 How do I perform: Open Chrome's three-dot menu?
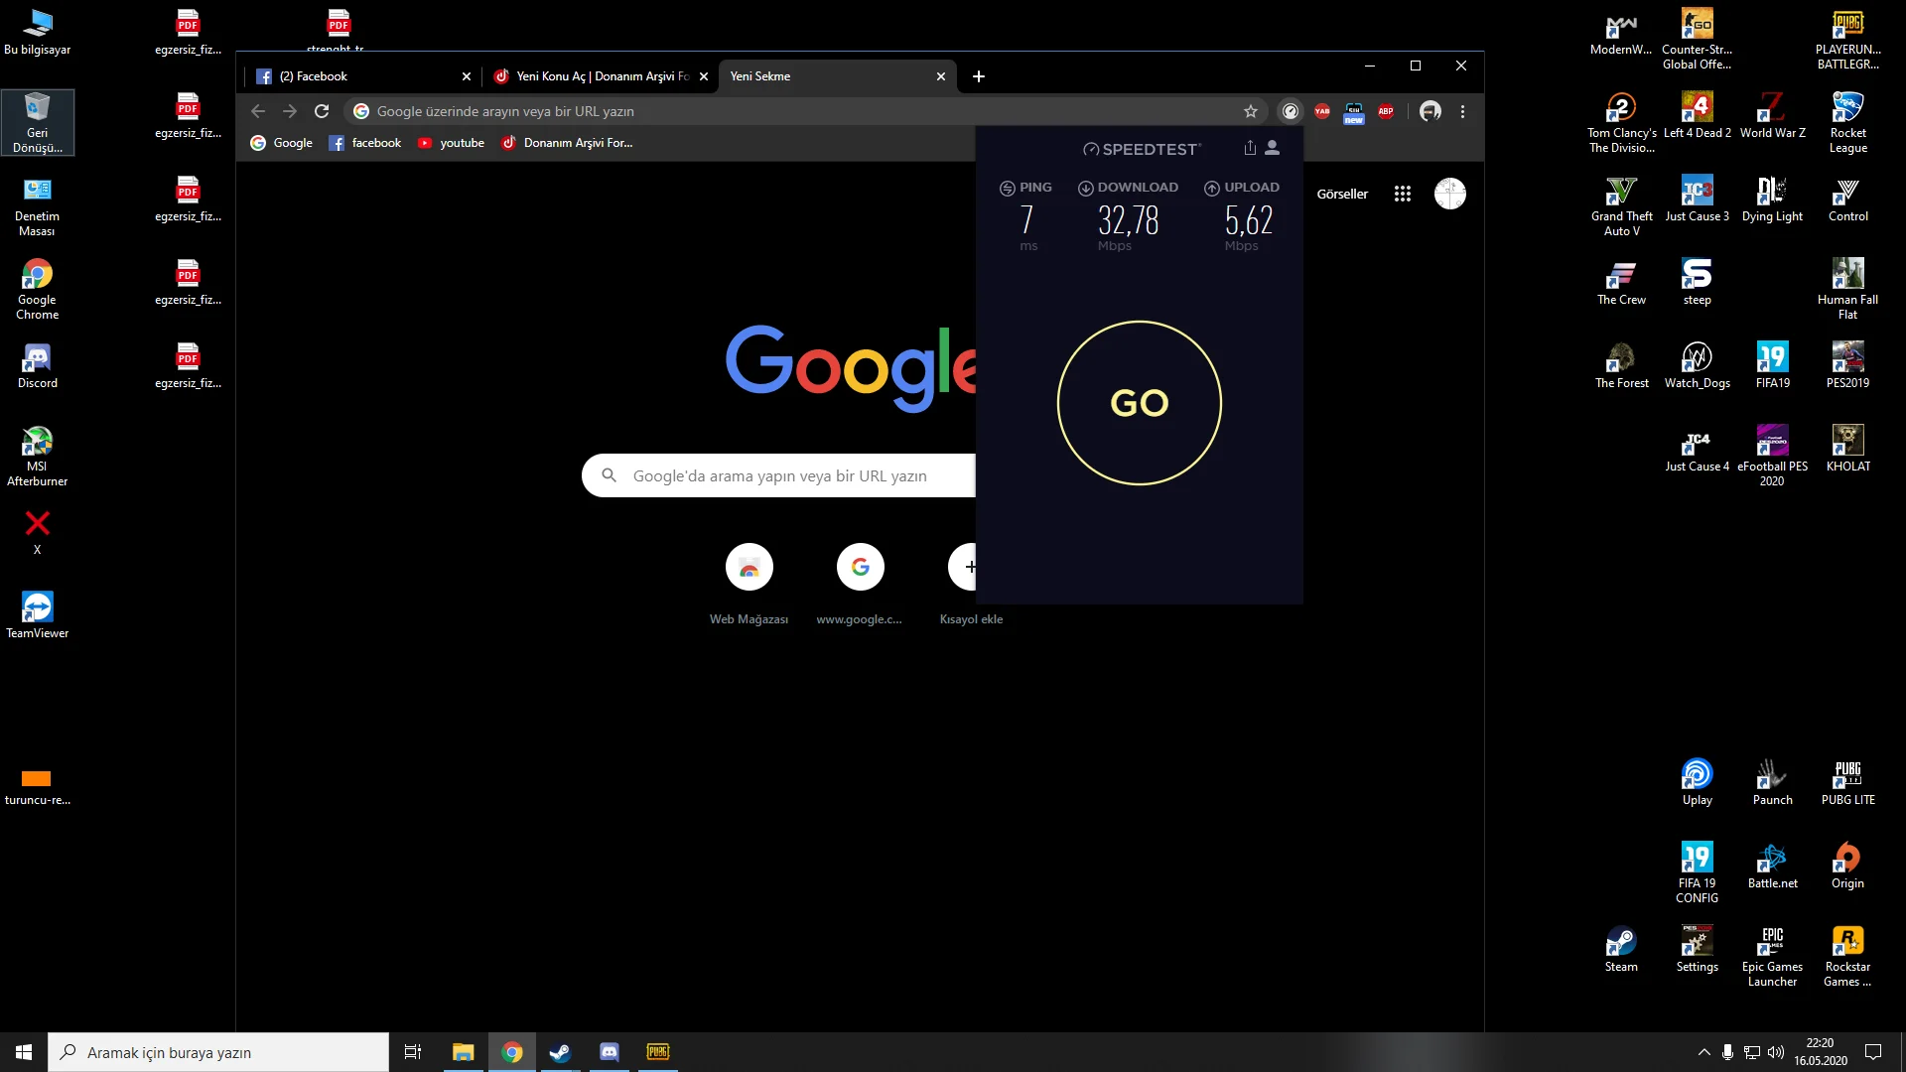pos(1462,111)
